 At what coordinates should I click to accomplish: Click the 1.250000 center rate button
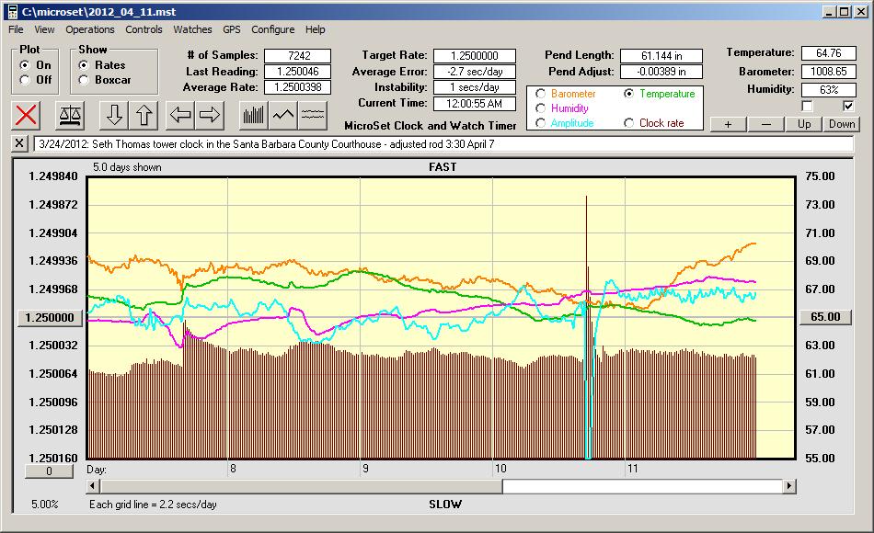click(50, 317)
